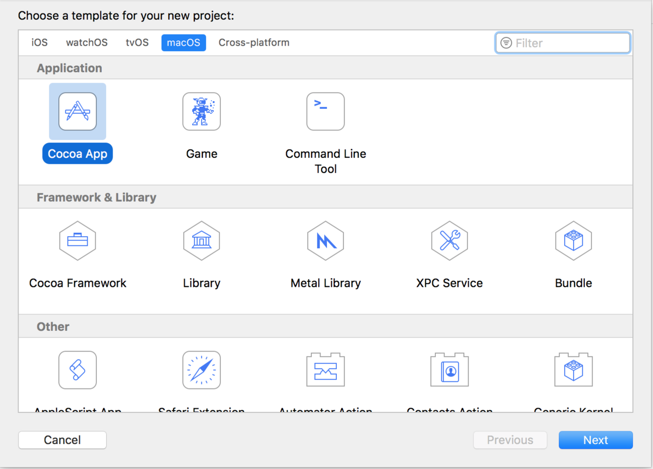Click the "Cocoa Framework" label

pos(78,283)
